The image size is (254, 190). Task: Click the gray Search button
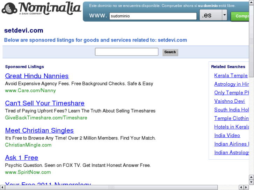point(170,52)
